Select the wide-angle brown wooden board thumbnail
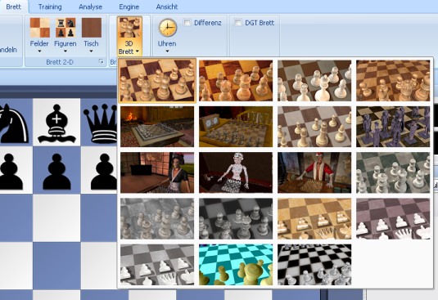This screenshot has height=300, width=438. [393, 81]
